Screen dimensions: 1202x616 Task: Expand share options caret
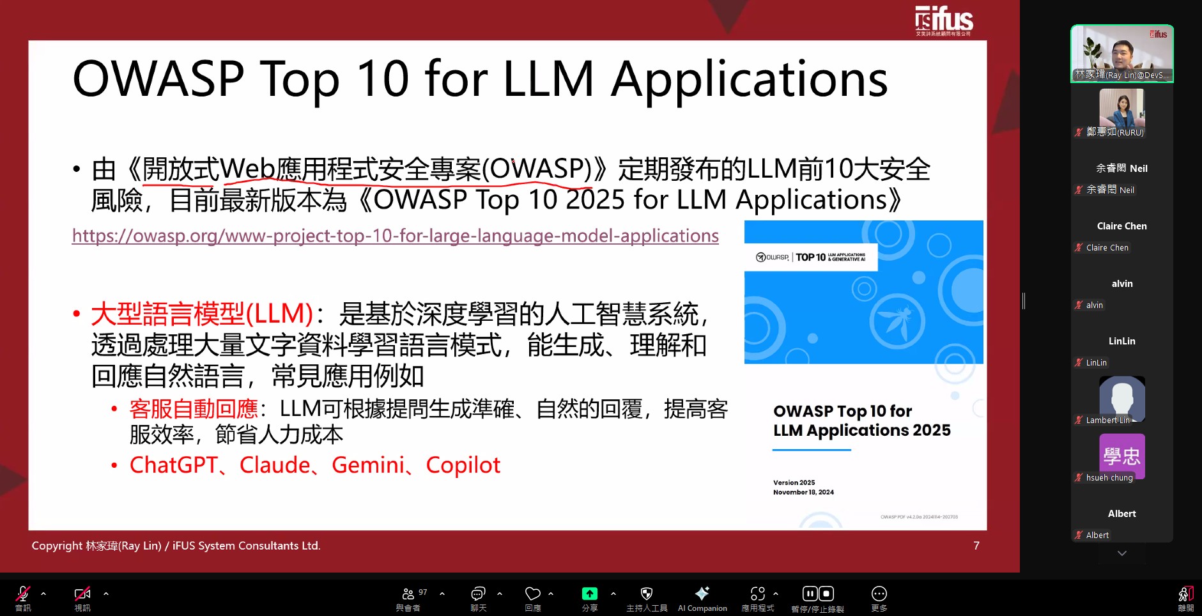click(613, 594)
